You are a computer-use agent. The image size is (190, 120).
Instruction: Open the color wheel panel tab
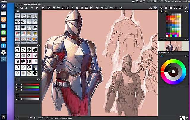(161, 56)
